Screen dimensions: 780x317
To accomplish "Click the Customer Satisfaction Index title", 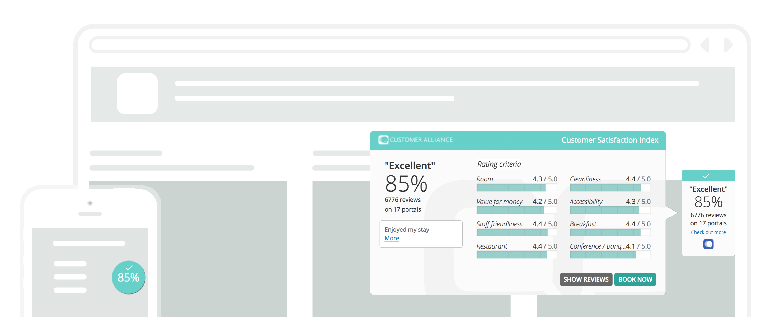I will point(610,140).
